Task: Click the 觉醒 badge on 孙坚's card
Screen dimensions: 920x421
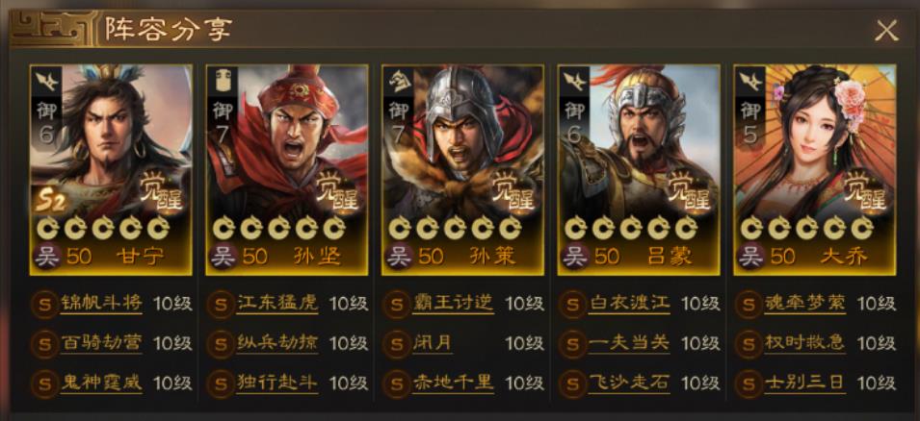Action: coord(337,191)
